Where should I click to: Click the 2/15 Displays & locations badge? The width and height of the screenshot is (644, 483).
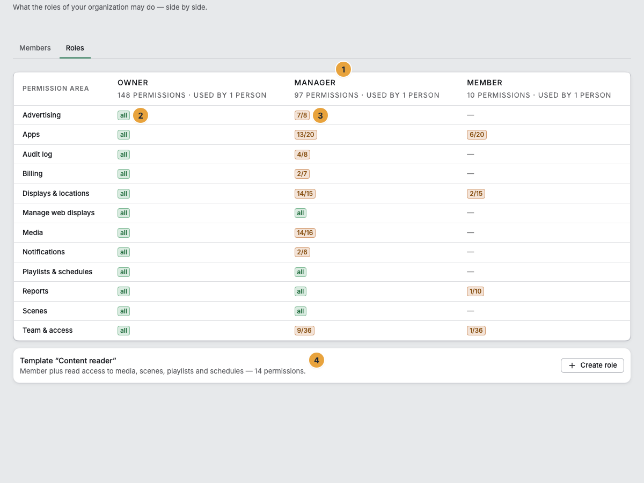tap(476, 194)
